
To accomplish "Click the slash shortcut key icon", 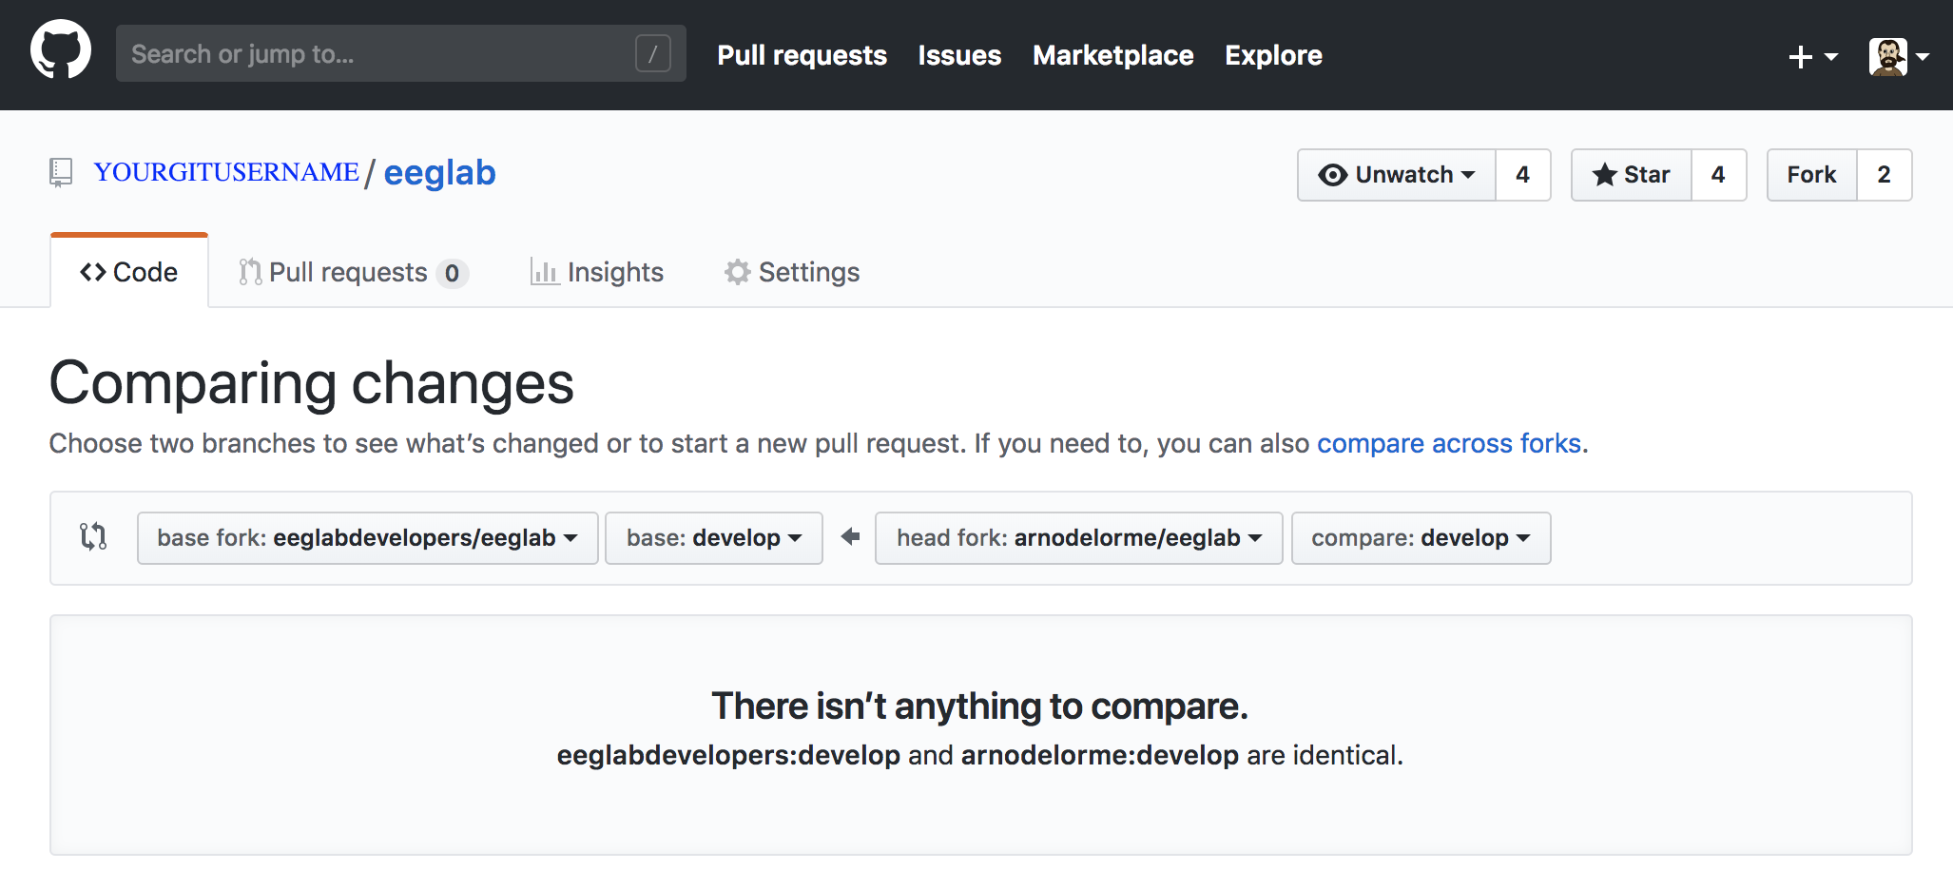I will [x=652, y=54].
